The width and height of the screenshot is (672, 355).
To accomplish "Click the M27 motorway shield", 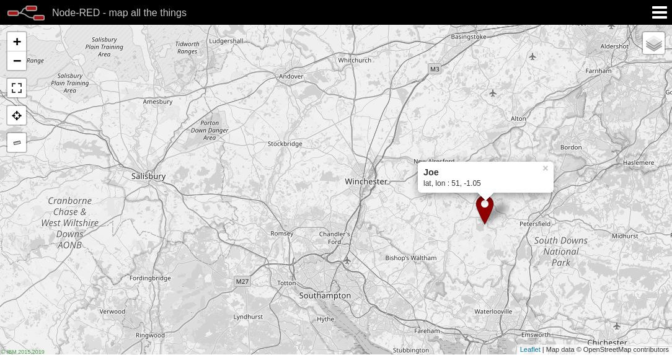I will [242, 281].
